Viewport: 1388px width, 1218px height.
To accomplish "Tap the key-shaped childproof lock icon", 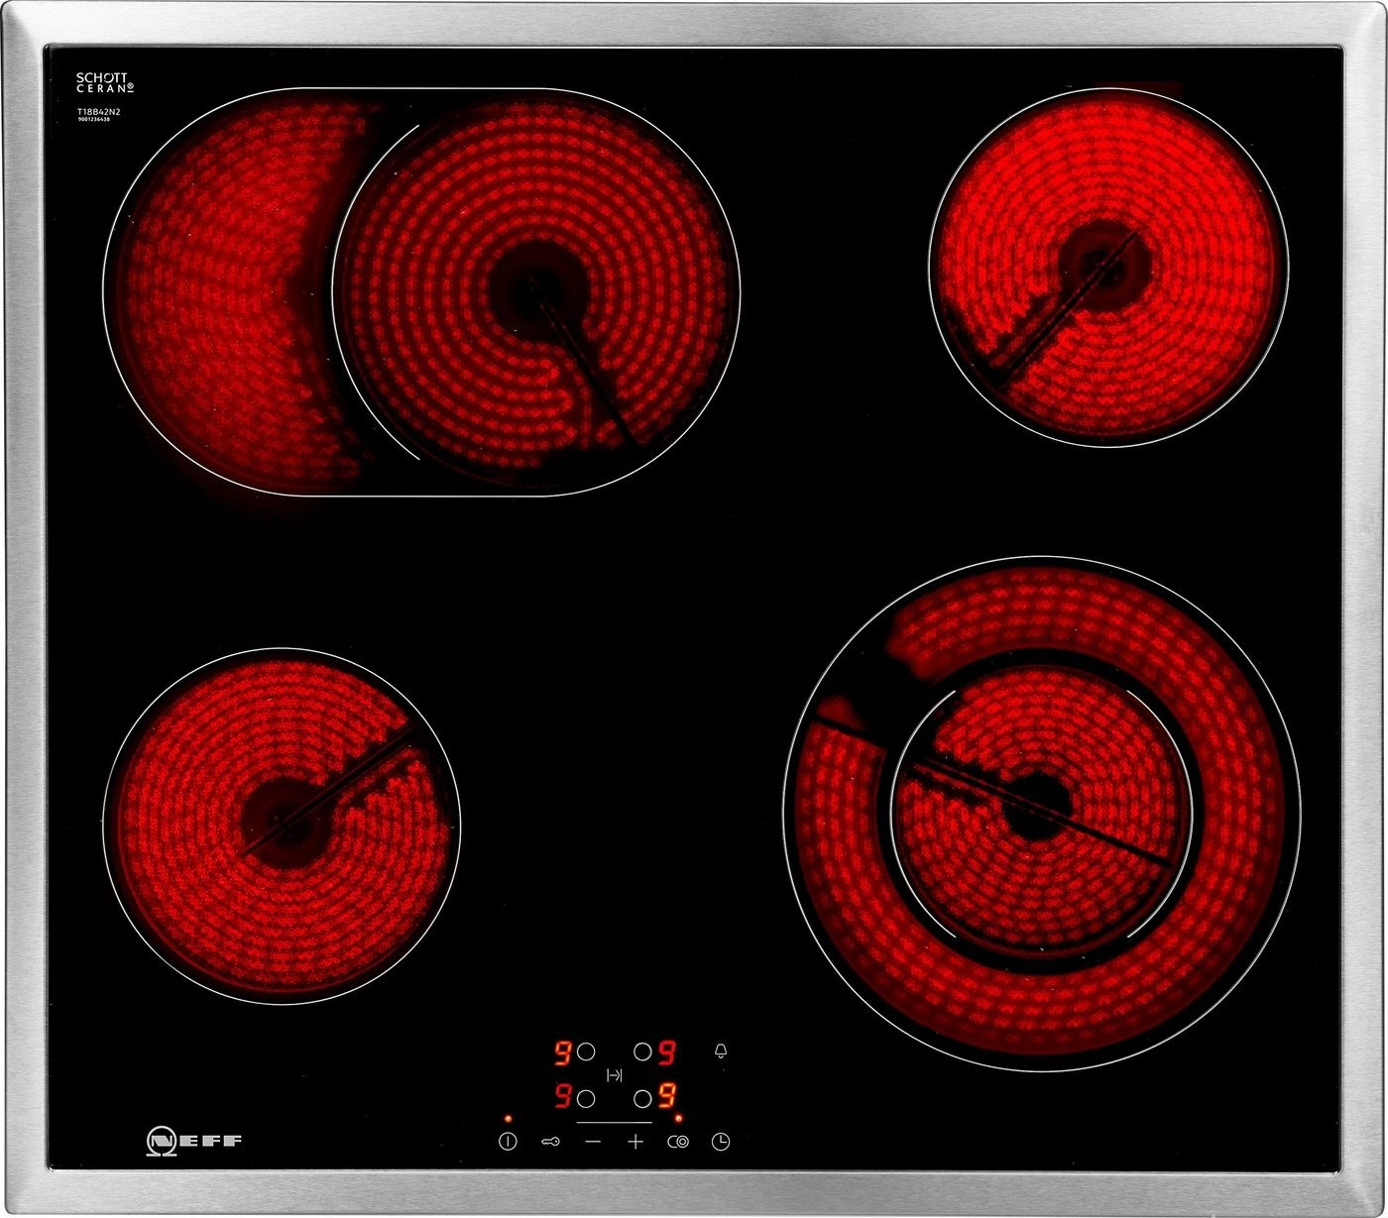I will pos(551,1142).
